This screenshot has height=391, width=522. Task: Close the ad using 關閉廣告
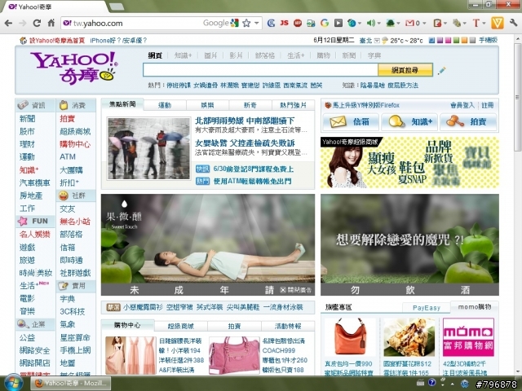coord(295,290)
